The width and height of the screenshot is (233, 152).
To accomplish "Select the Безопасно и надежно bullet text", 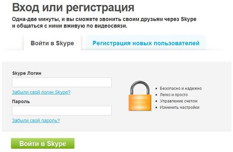I will (181, 88).
